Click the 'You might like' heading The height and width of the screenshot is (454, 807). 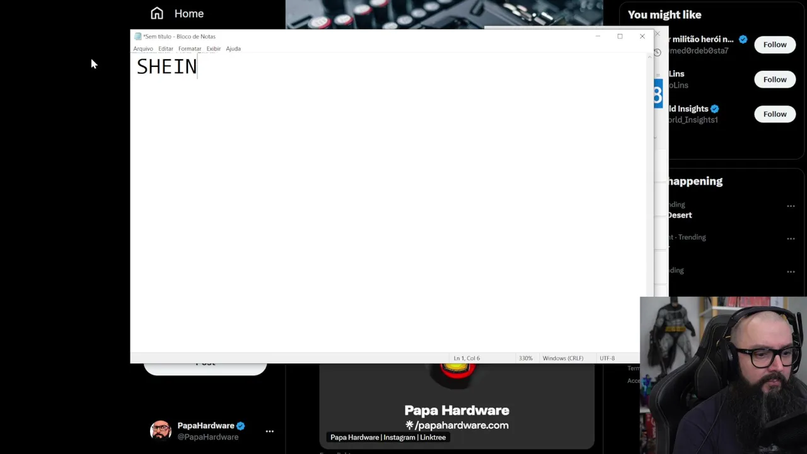tap(665, 15)
